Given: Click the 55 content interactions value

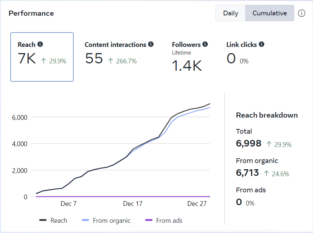Looking at the screenshot, I should (94, 59).
